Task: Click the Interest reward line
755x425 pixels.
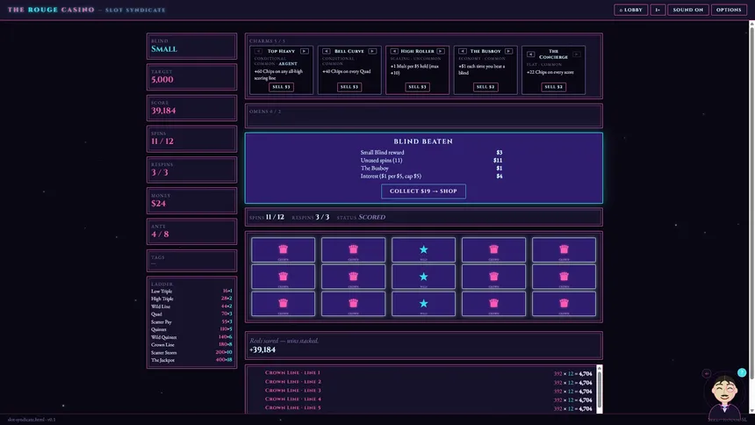Action: point(431,176)
